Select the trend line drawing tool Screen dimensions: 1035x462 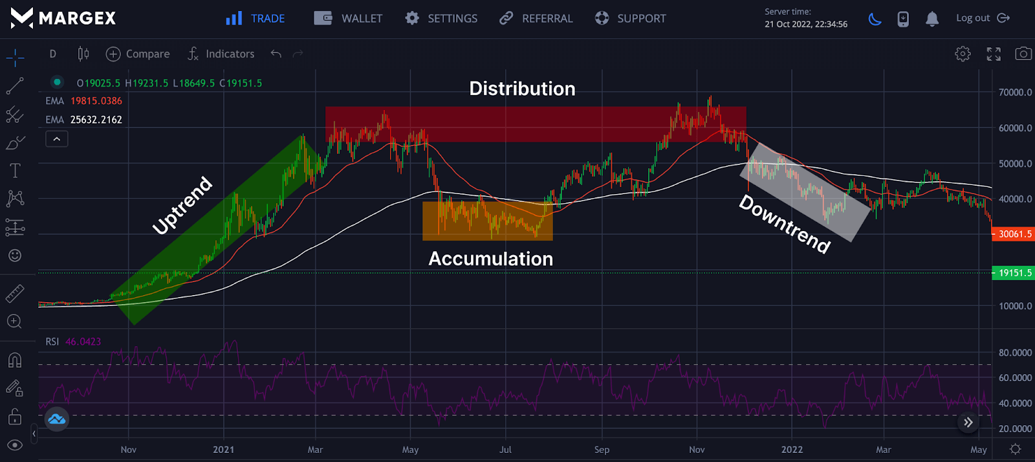click(15, 86)
